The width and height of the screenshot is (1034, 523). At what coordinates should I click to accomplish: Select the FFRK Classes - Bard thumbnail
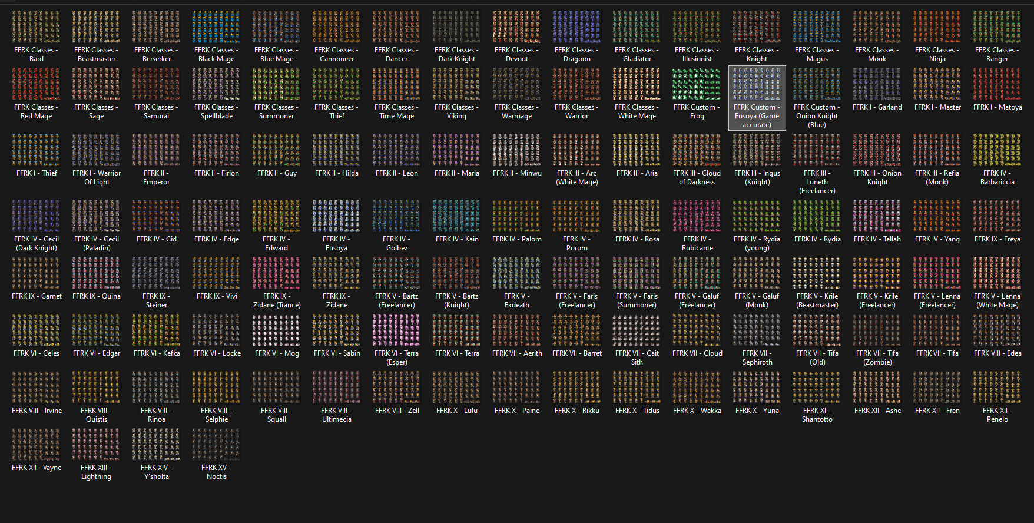click(37, 27)
